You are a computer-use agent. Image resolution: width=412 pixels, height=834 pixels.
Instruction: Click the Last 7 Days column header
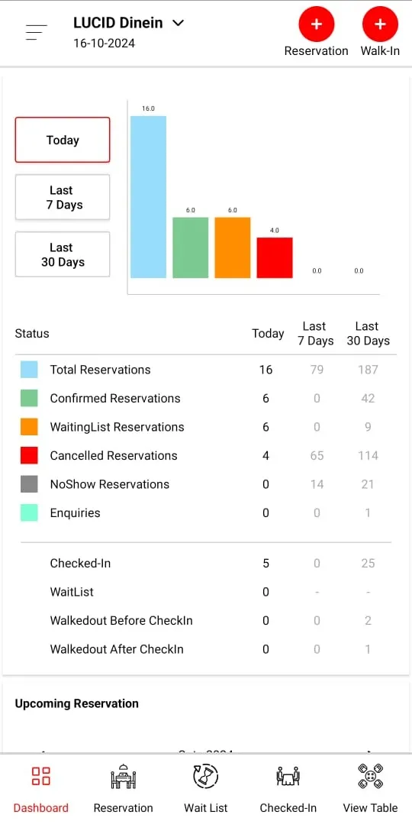(316, 334)
